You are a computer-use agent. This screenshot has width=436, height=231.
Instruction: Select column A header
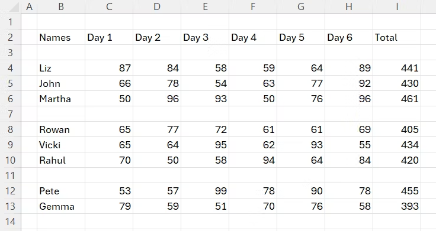[x=29, y=6]
